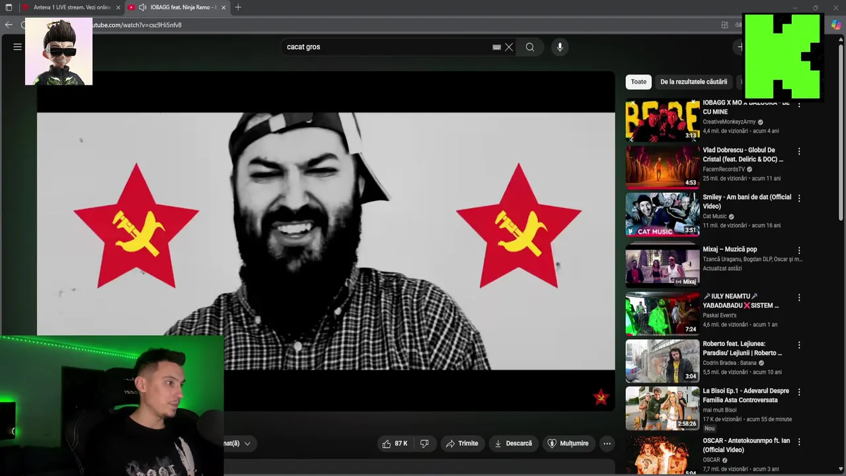Open the on-screen keyboard icon in search box

[496, 47]
